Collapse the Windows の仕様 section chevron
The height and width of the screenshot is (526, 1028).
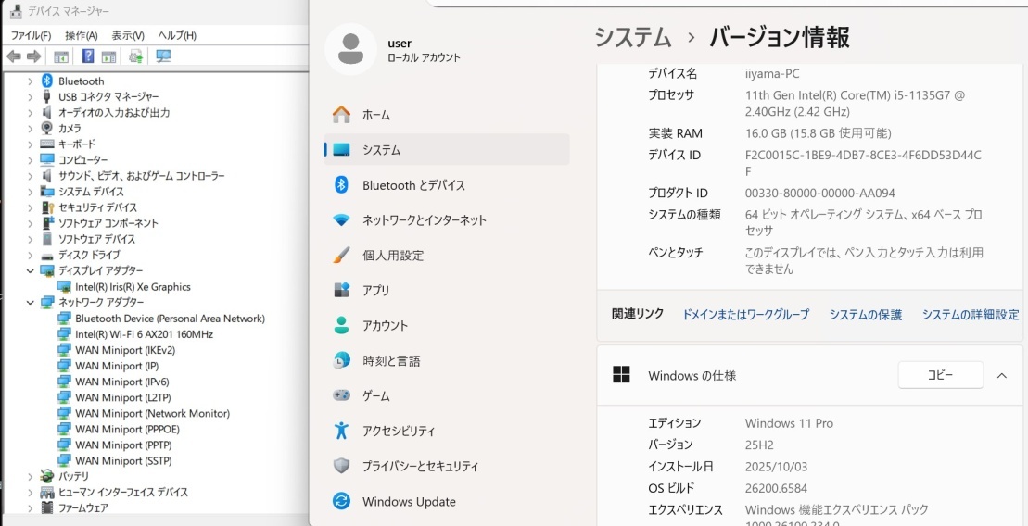point(1001,375)
